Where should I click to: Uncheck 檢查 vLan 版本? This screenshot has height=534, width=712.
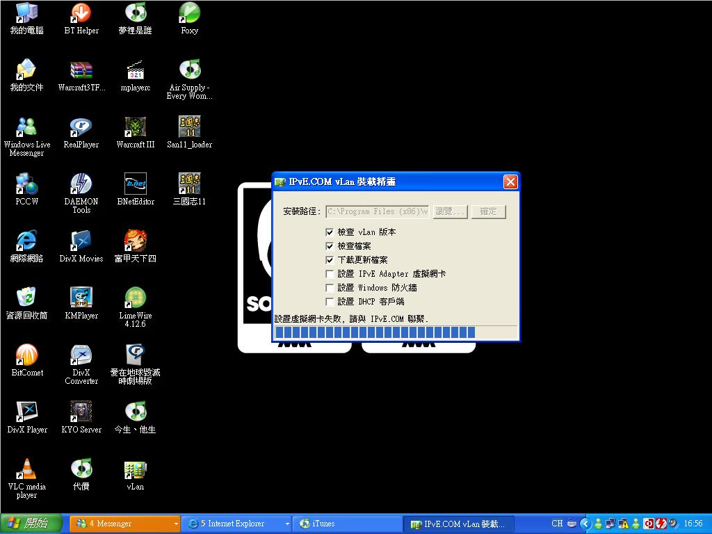click(x=330, y=232)
